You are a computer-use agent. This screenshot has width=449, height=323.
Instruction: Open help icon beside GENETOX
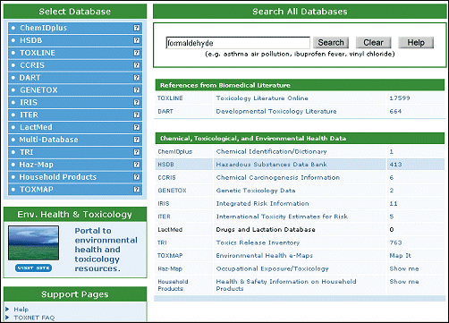[137, 90]
